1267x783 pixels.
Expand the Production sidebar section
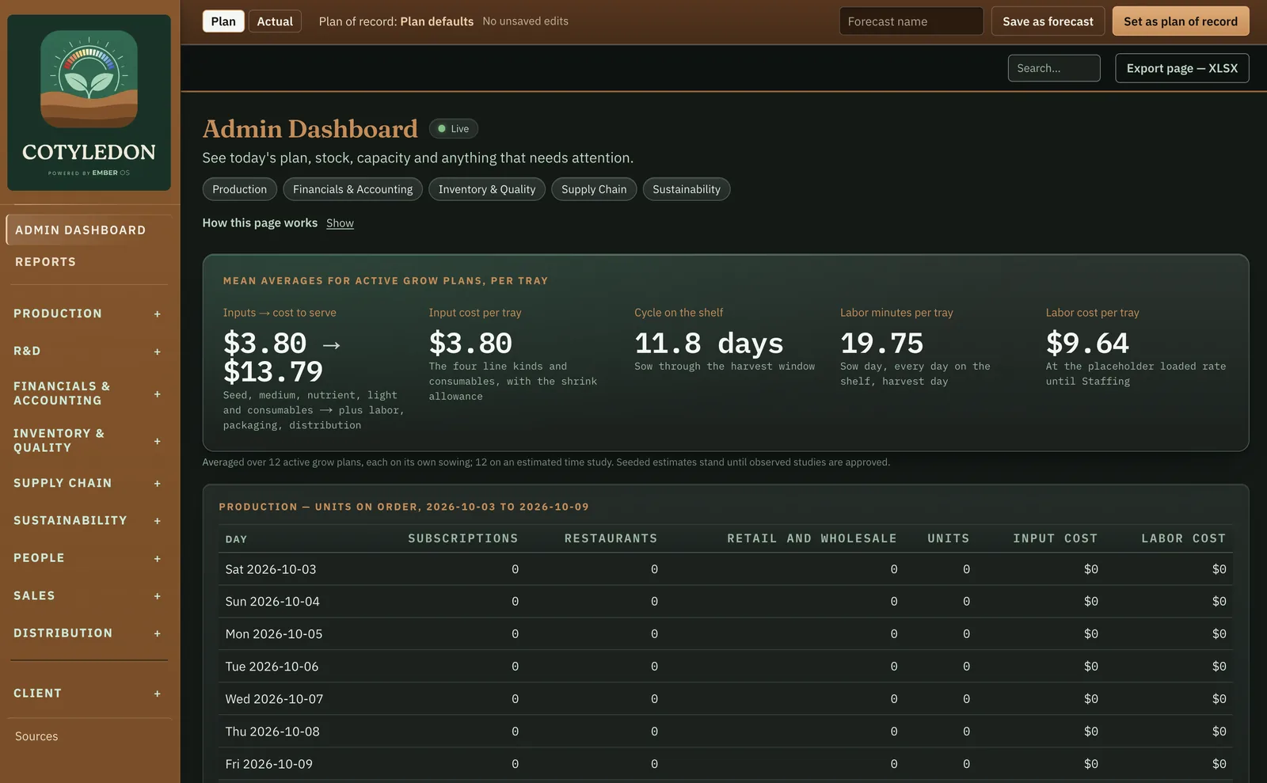tap(87, 314)
